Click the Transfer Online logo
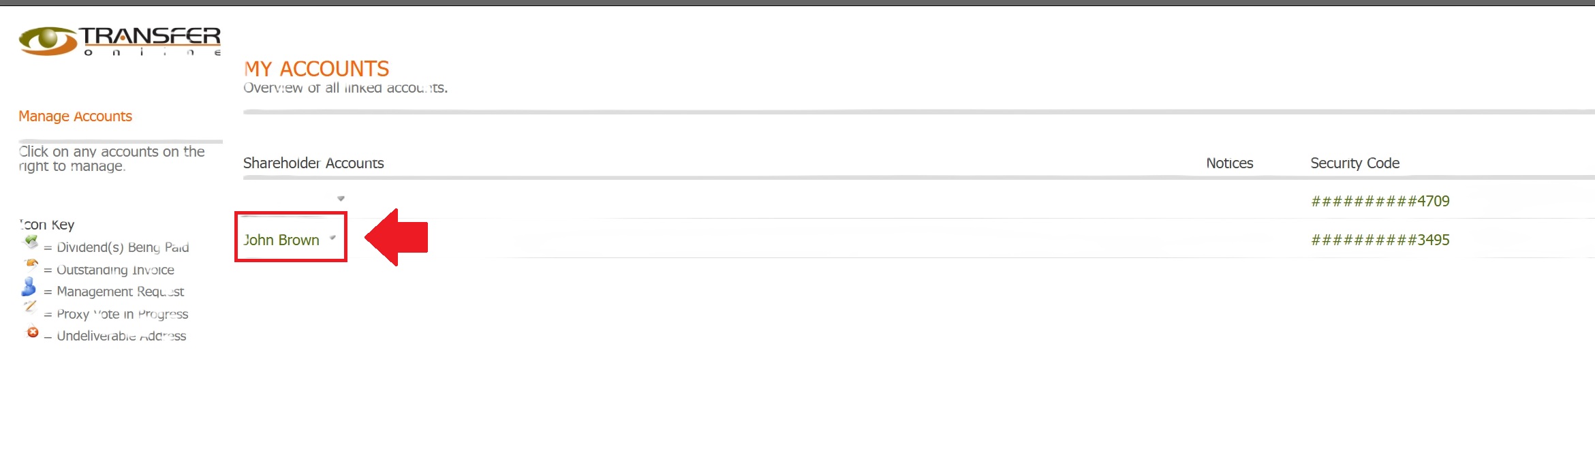1595x474 pixels. [119, 41]
